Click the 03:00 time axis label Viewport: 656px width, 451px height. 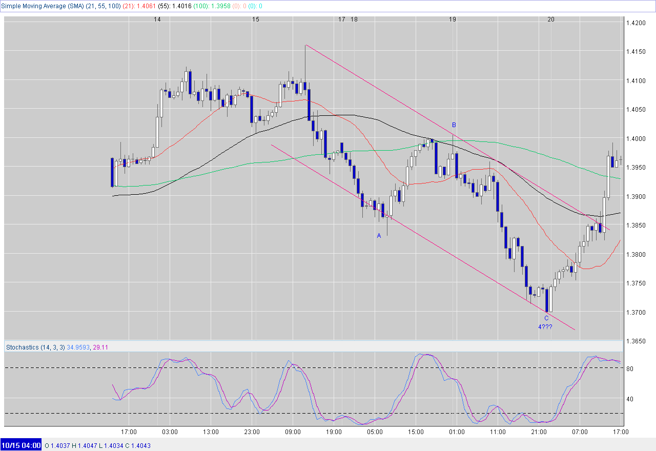[x=170, y=432]
